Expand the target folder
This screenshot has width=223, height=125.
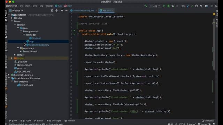[12, 58]
